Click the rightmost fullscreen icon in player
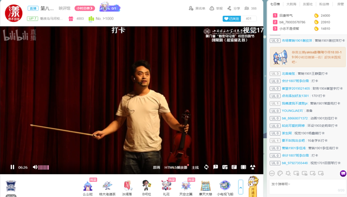Screen dimensions: 347x197 [253, 167]
